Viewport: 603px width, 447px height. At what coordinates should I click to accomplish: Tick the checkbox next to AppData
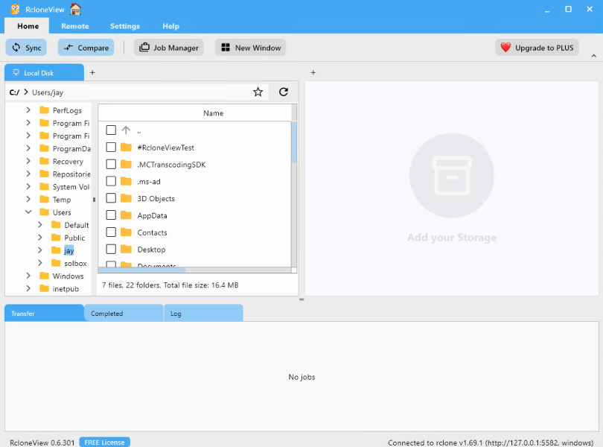point(111,215)
